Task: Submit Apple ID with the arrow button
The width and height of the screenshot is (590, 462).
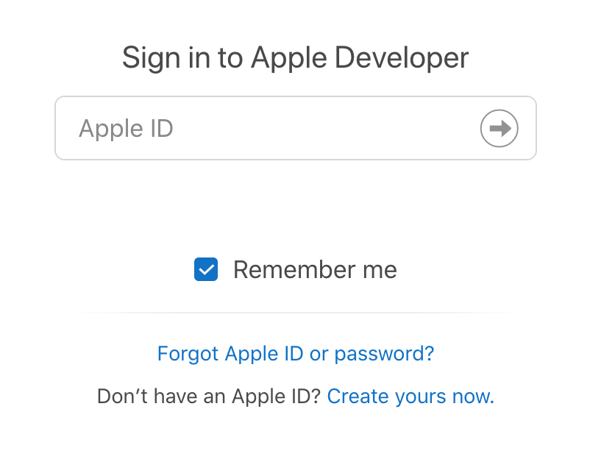Action: tap(499, 128)
